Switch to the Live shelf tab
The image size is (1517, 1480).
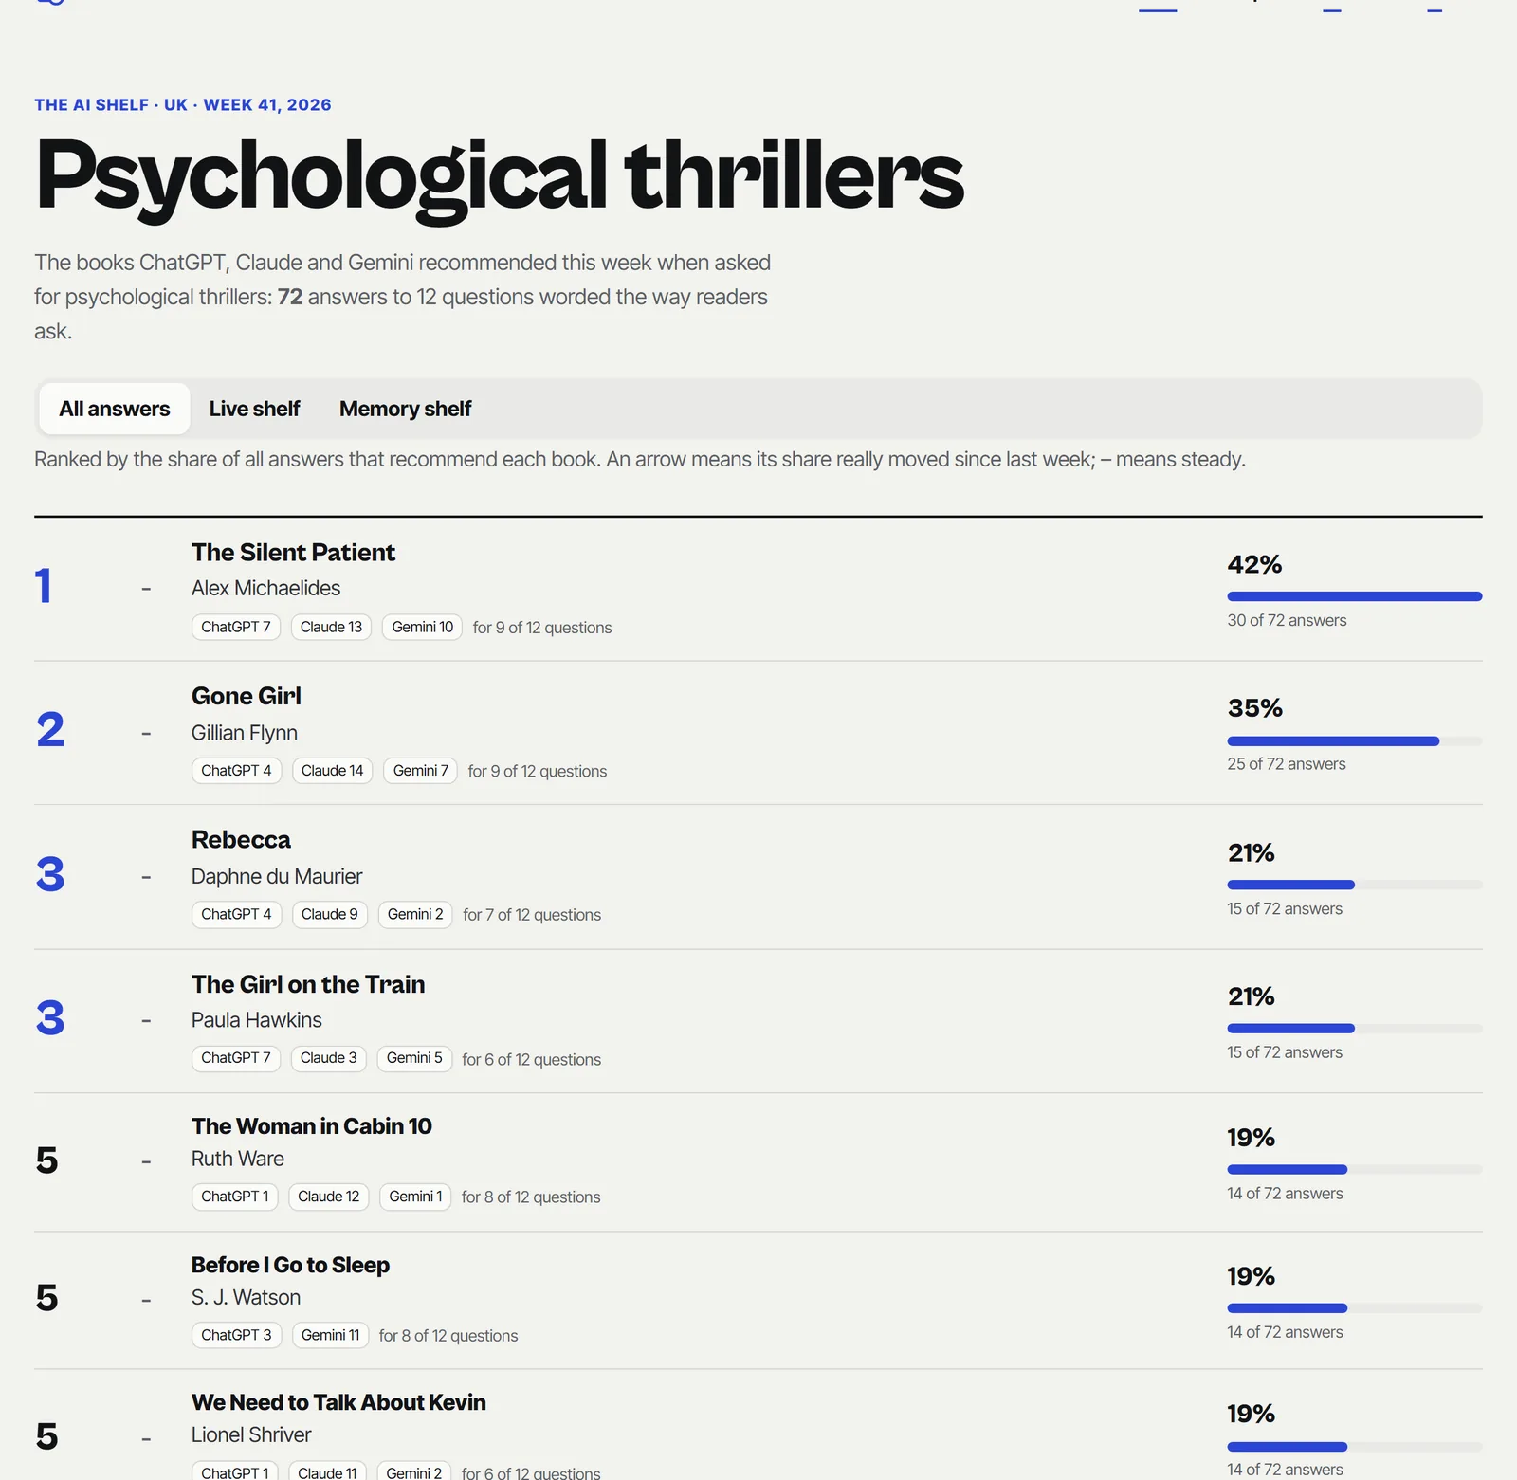[x=254, y=409]
